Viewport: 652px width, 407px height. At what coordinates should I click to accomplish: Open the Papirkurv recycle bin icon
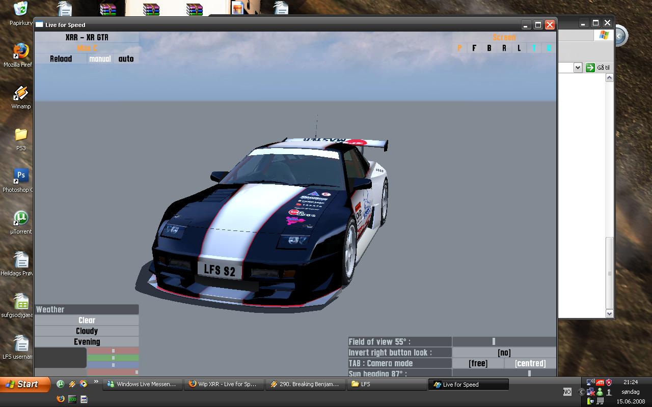click(21, 9)
